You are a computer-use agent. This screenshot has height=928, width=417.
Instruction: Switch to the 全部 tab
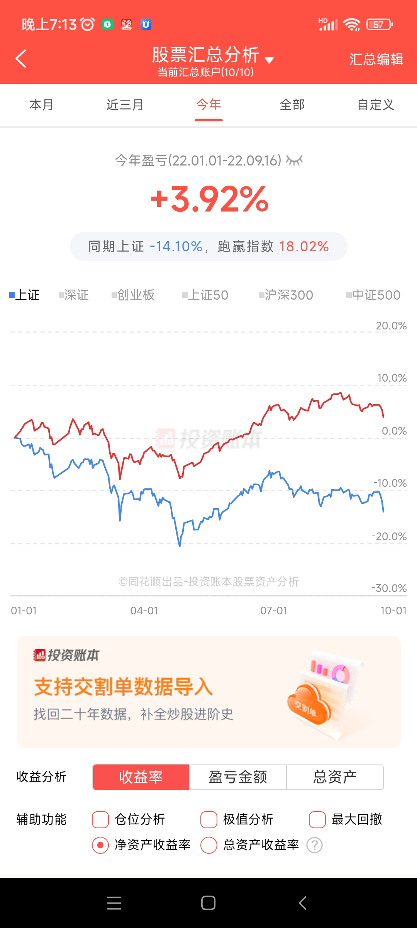click(x=292, y=105)
